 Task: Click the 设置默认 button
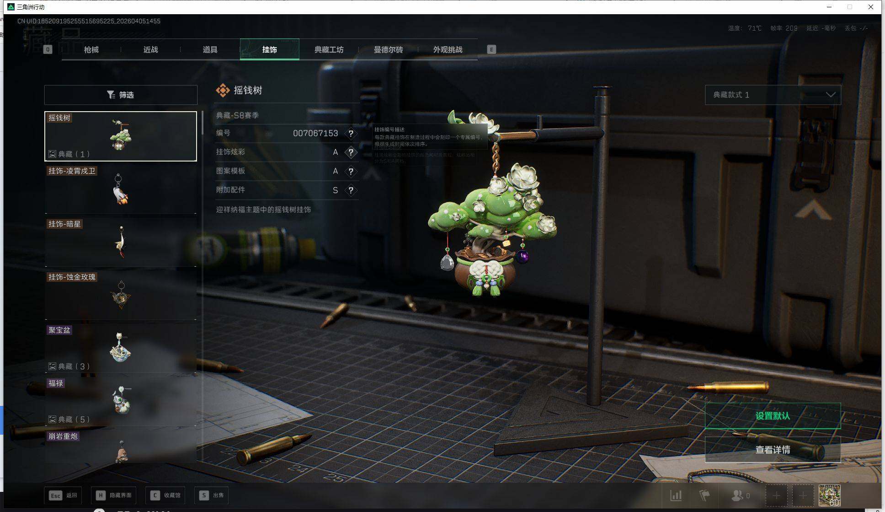click(773, 416)
